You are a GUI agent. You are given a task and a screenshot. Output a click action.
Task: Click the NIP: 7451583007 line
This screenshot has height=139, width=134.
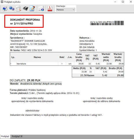click(x=19, y=47)
